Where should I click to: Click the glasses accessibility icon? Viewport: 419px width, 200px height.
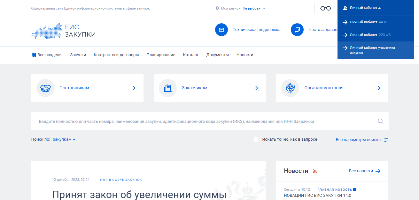click(326, 8)
